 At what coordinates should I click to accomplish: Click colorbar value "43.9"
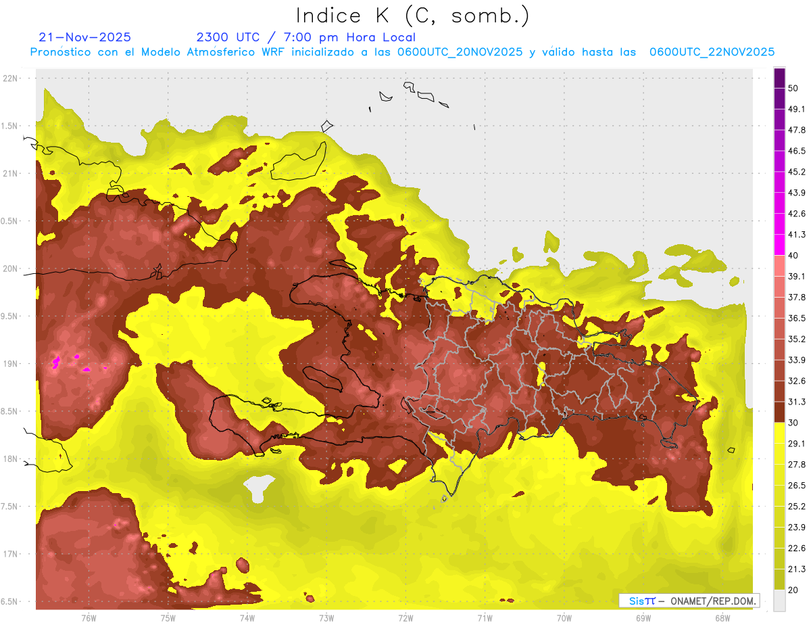click(797, 193)
